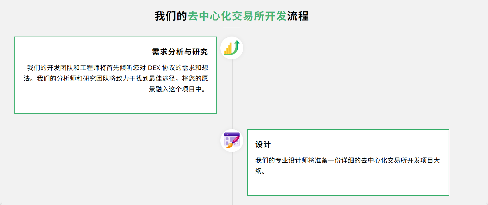Click the 纲。 line ending the design card
The height and width of the screenshot is (205, 488).
[260, 171]
